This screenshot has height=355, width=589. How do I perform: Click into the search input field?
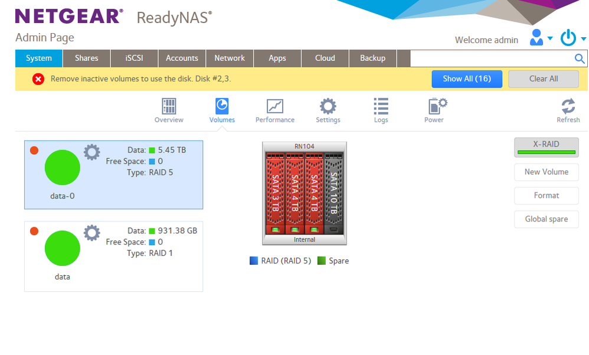(x=491, y=58)
